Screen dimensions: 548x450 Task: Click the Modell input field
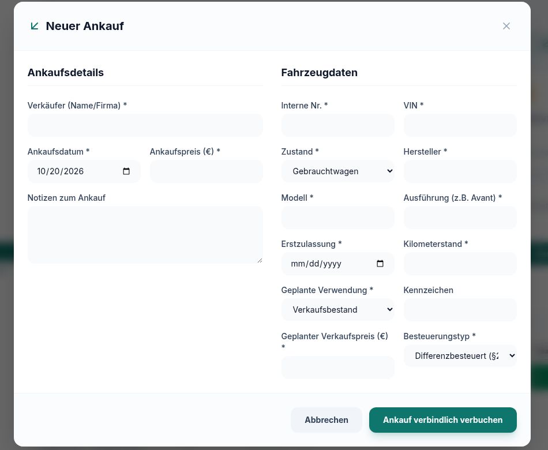click(337, 217)
